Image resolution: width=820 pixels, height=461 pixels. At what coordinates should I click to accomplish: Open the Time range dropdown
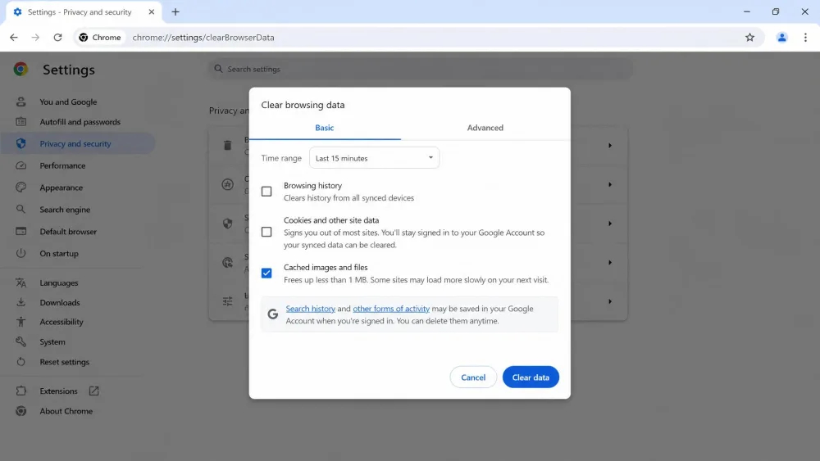pyautogui.click(x=374, y=158)
